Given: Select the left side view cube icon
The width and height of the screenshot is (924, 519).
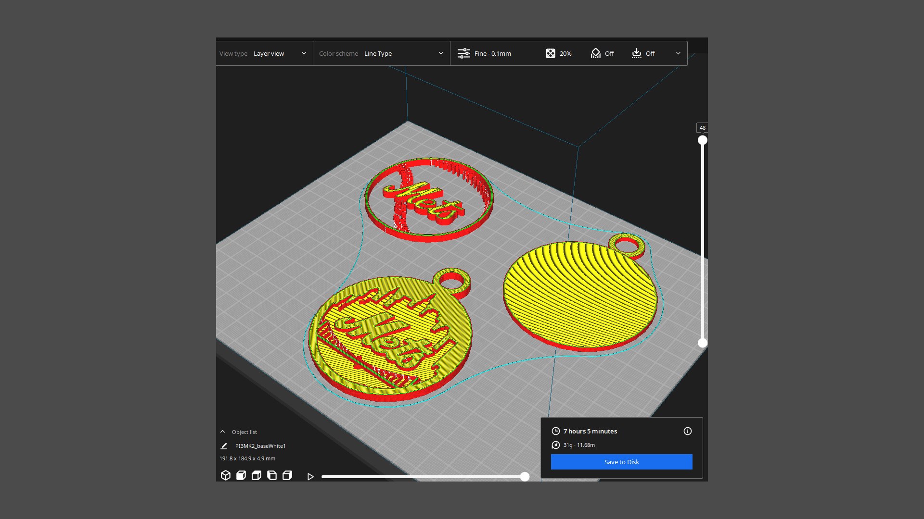Looking at the screenshot, I should (272, 475).
